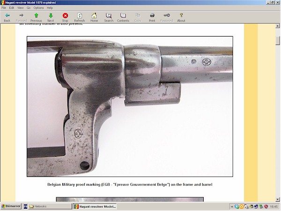
Task: Click the application icon in title bar
Action: [3, 2]
